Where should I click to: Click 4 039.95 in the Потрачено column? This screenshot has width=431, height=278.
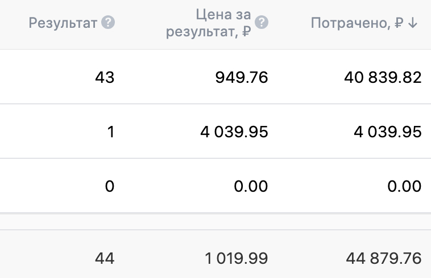(387, 132)
